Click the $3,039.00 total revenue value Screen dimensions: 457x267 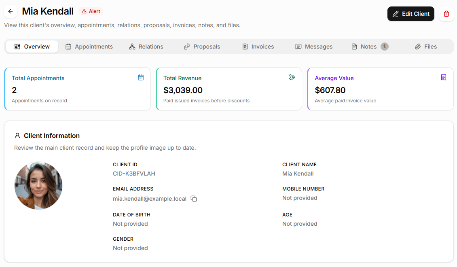[183, 90]
